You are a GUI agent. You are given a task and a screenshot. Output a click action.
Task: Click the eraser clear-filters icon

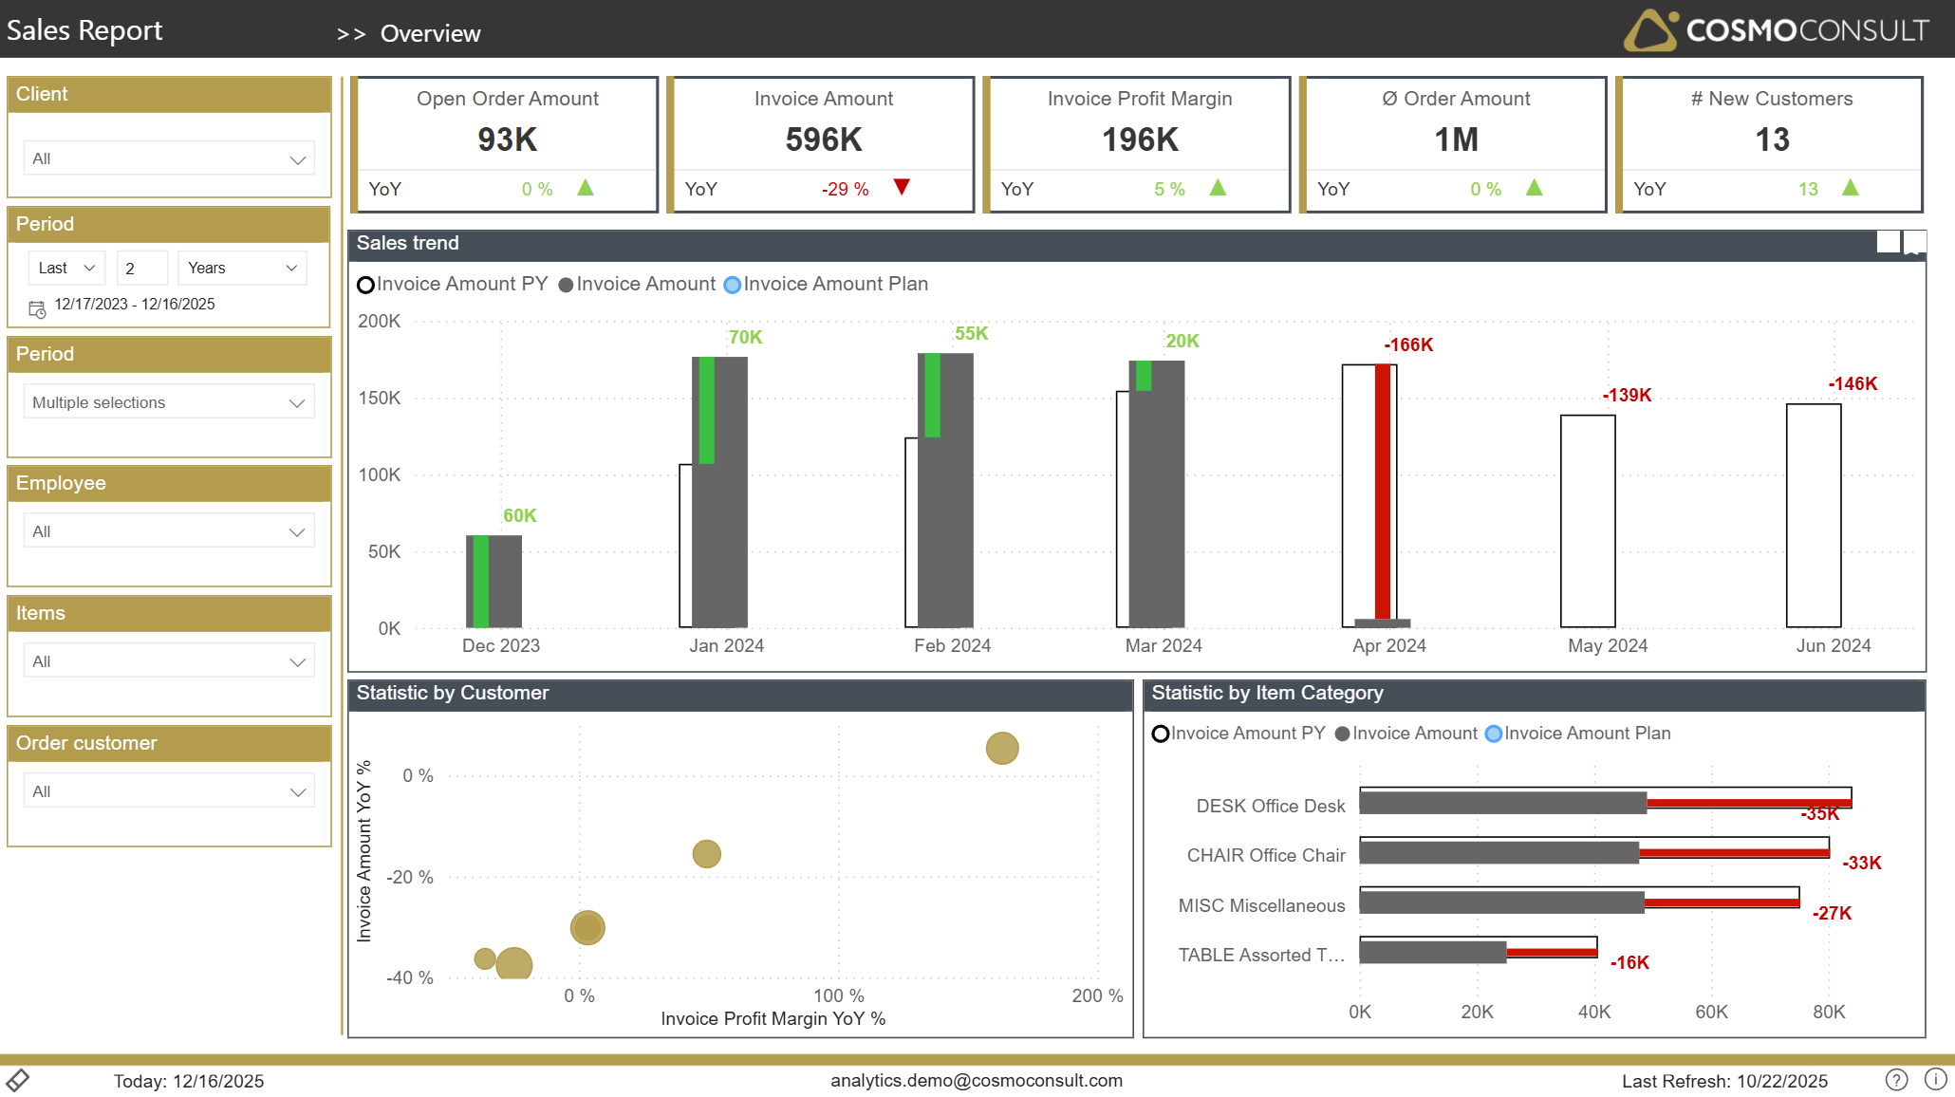coord(18,1080)
